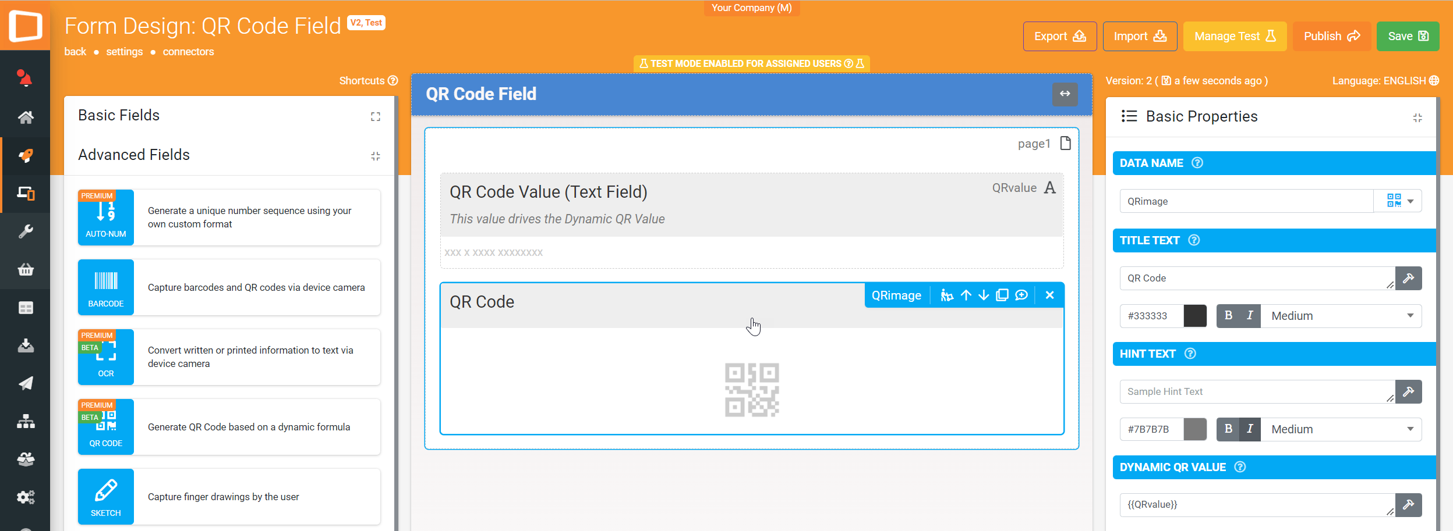Open the wrench tools sidebar icon
This screenshot has width=1453, height=531.
pyautogui.click(x=25, y=231)
